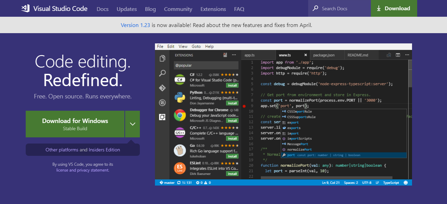The height and width of the screenshot is (204, 447).
Task: Click the feedback smiley in status bar
Action: pyautogui.click(x=406, y=182)
